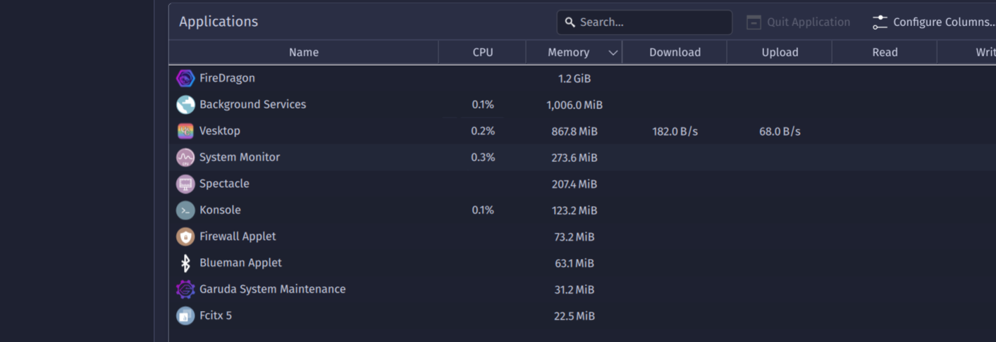
Task: Select the FireDragon row name
Action: (x=227, y=78)
